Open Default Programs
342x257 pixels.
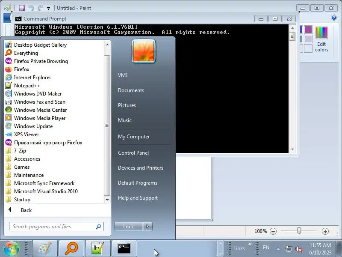coord(137,183)
